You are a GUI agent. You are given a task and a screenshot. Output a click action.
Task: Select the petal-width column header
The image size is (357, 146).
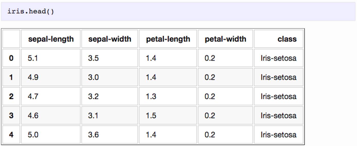[x=225, y=39]
